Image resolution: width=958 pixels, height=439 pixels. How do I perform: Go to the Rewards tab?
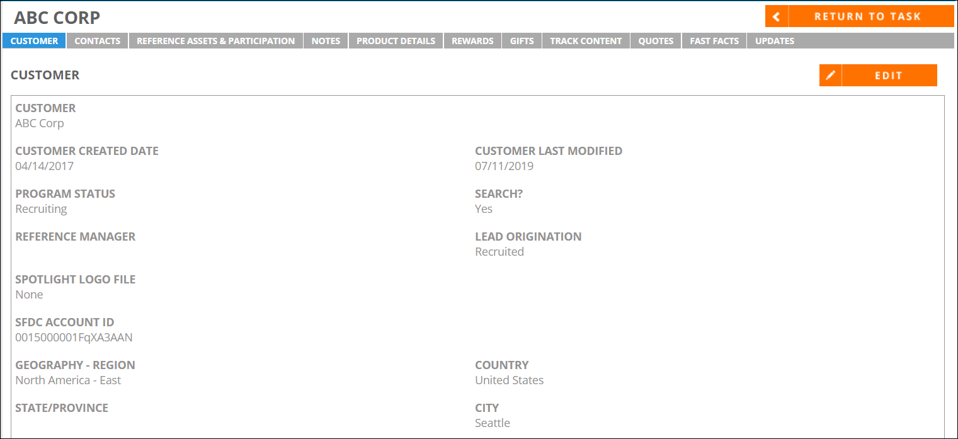[x=472, y=41]
